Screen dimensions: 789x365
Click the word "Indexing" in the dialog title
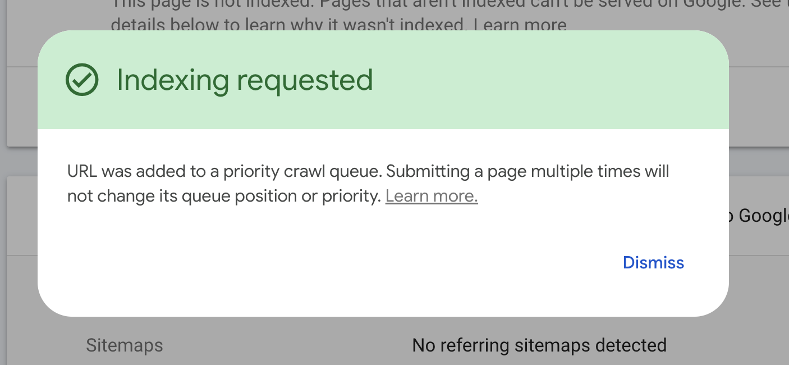172,80
